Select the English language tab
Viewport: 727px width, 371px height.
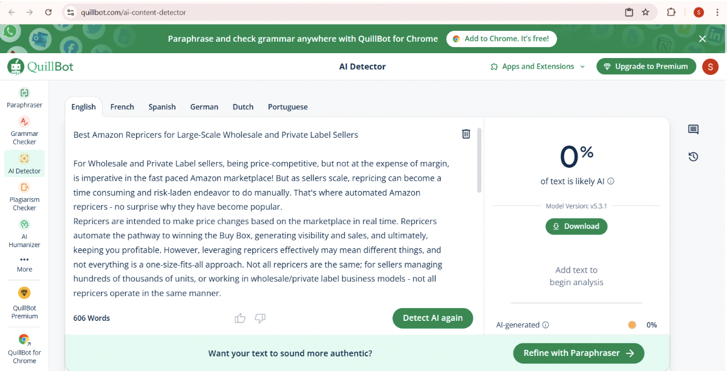[x=83, y=107]
